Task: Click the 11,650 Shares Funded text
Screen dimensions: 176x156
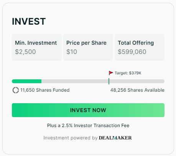Action: pyautogui.click(x=45, y=90)
